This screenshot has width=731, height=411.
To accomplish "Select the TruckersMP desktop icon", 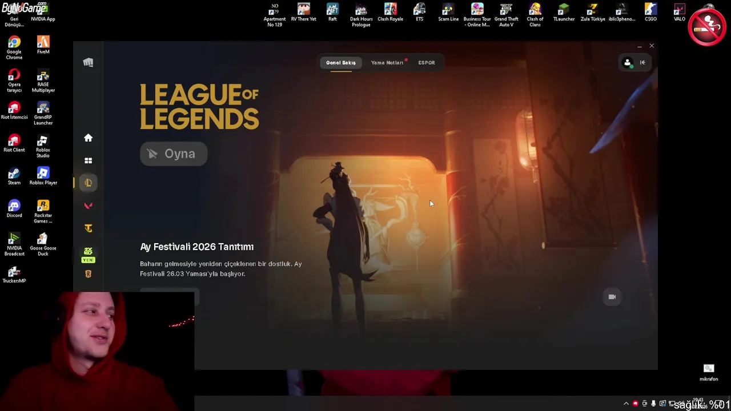I will (x=14, y=273).
